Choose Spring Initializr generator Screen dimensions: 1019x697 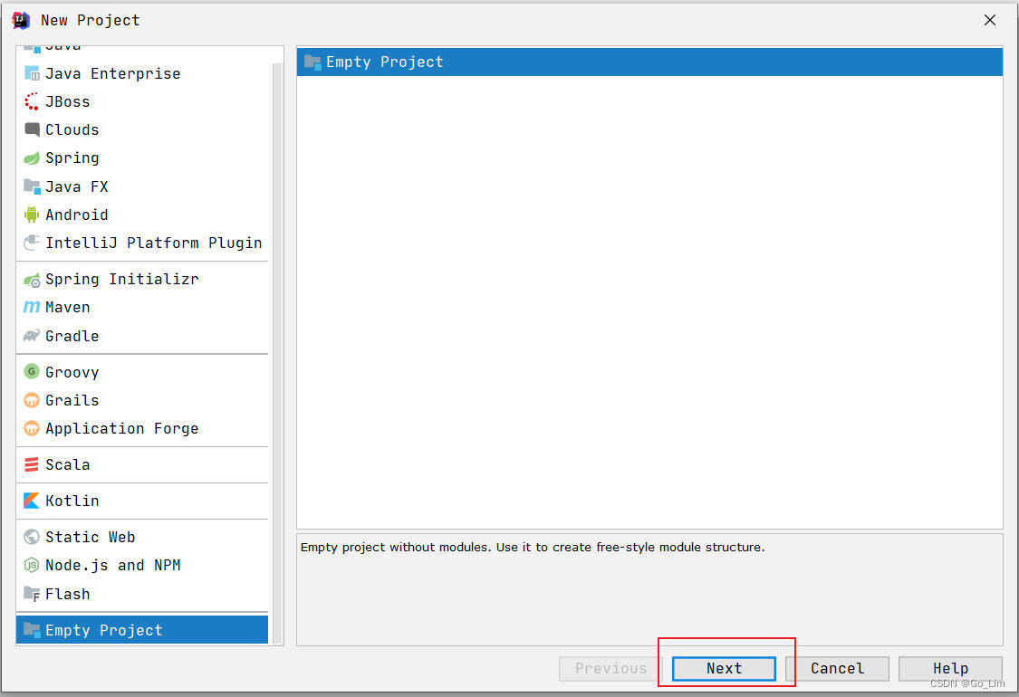(x=141, y=280)
